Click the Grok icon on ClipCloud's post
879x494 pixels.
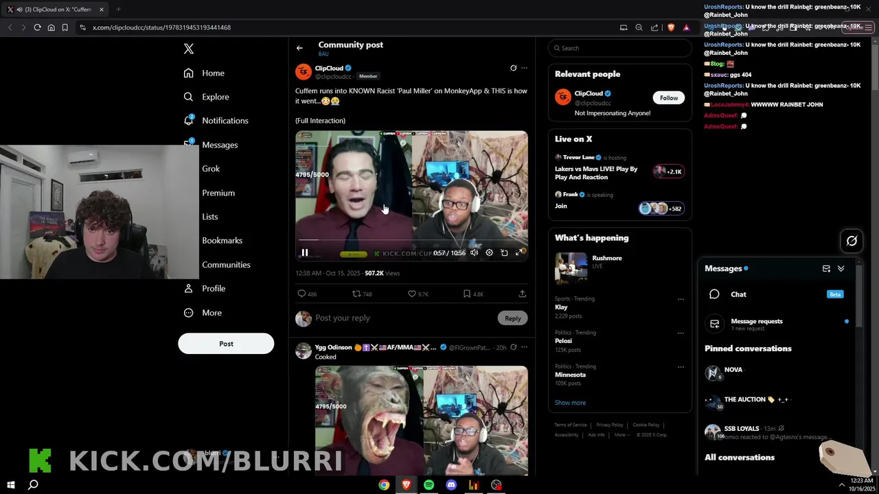(x=513, y=68)
